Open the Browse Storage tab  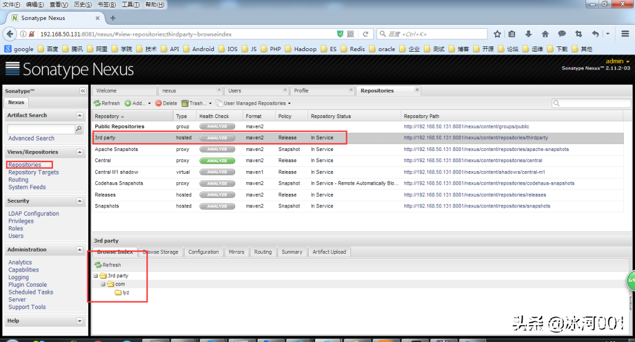pyautogui.click(x=161, y=252)
